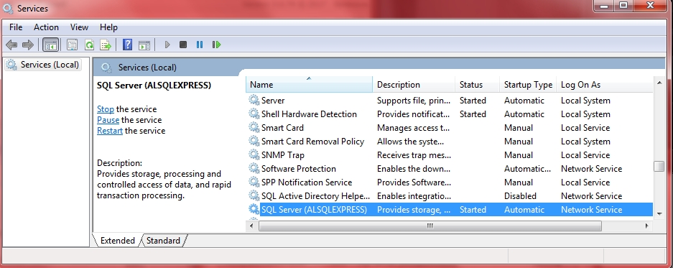
Task: Click Disabled startup type of SQL Active Directory Helper
Action: 520,196
